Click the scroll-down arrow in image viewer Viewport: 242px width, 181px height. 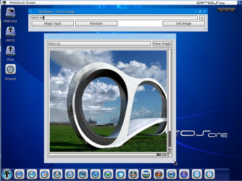pos(170,151)
